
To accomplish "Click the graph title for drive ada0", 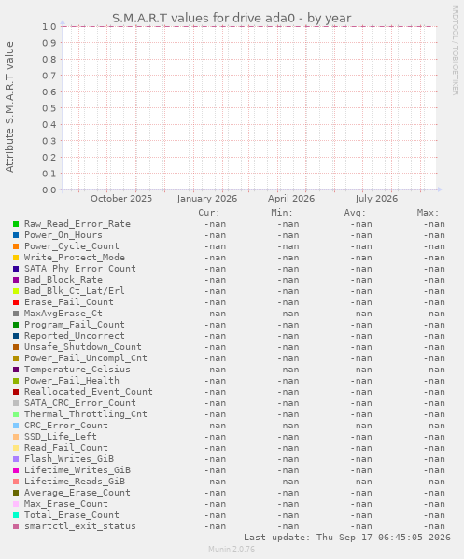I will 232,18.
